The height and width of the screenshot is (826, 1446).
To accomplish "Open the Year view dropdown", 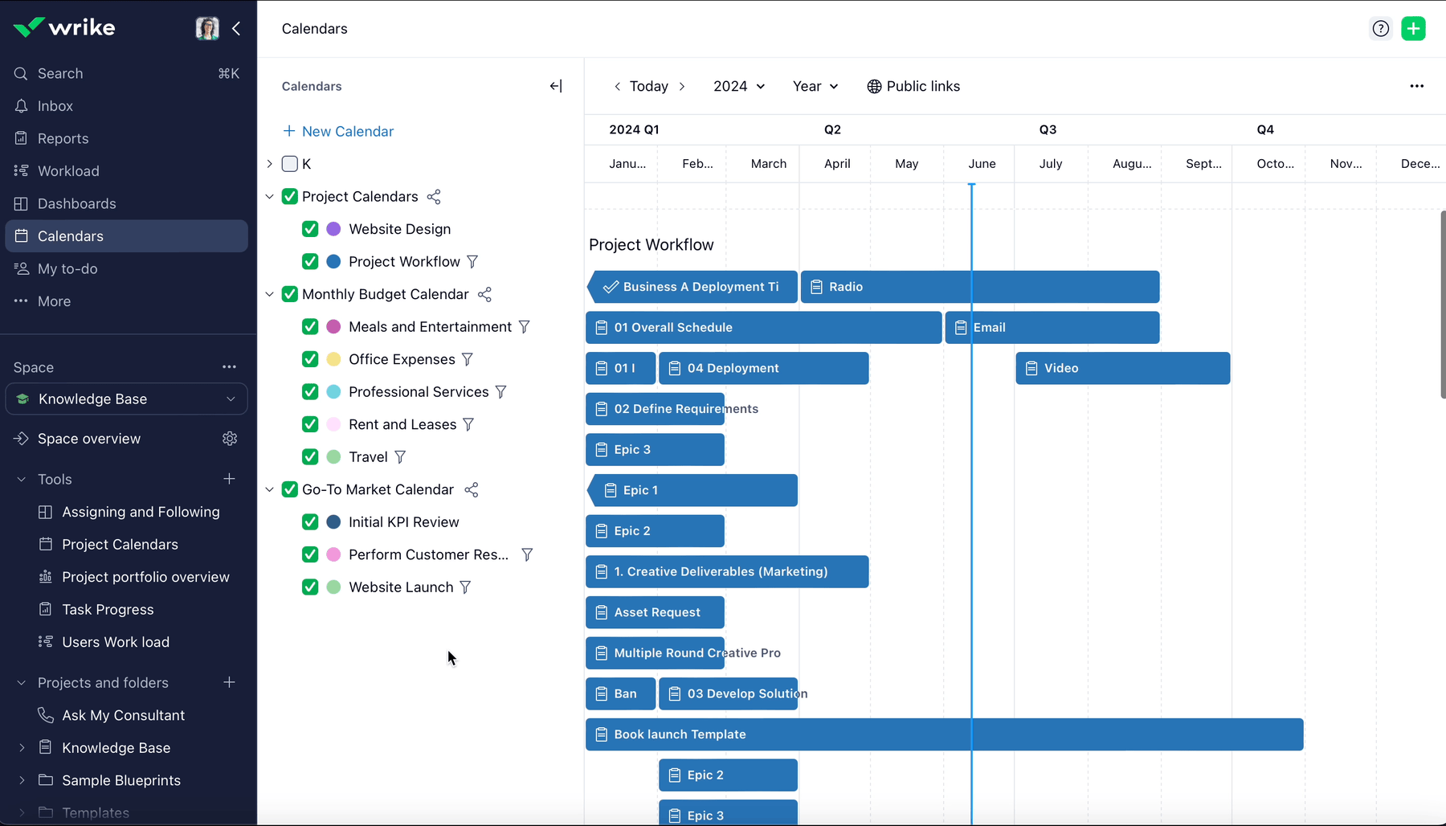I will coord(814,86).
